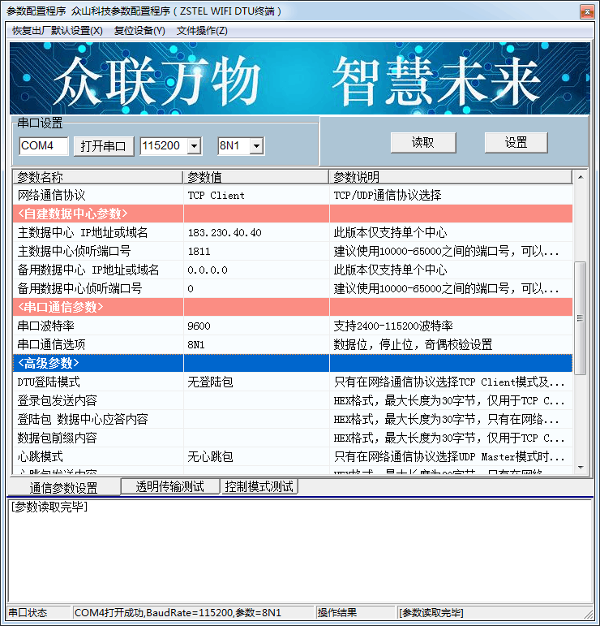Select the 数据包前缀内容 row
The height and width of the screenshot is (626, 600).
click(293, 438)
